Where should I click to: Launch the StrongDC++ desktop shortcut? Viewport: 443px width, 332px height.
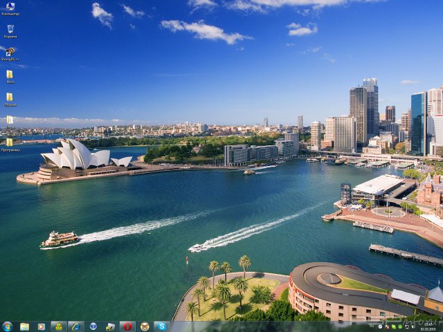point(10,53)
